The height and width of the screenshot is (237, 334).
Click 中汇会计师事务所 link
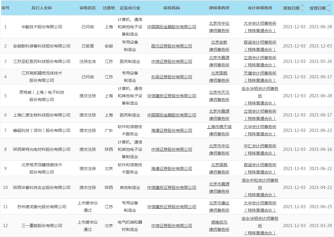(260, 146)
